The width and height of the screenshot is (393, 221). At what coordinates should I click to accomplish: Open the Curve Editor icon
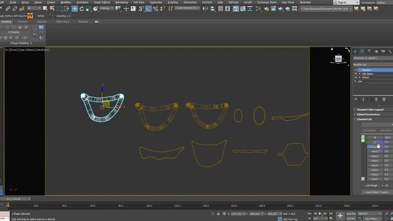(243, 9)
